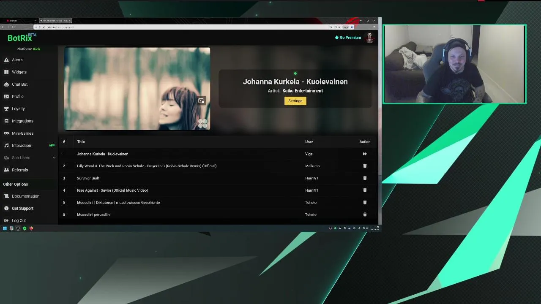
Task: Click the Go Premium star link
Action: pos(348,38)
